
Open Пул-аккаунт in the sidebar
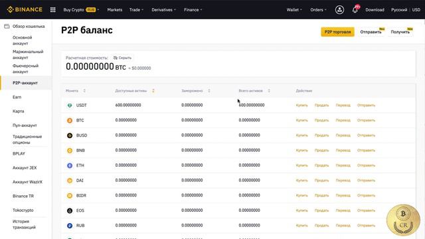(x=25, y=125)
